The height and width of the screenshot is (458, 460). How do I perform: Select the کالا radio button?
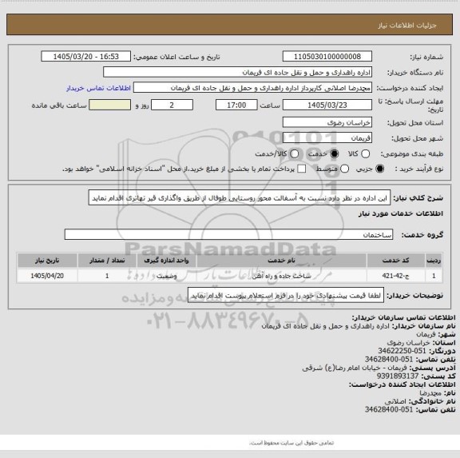point(365,153)
